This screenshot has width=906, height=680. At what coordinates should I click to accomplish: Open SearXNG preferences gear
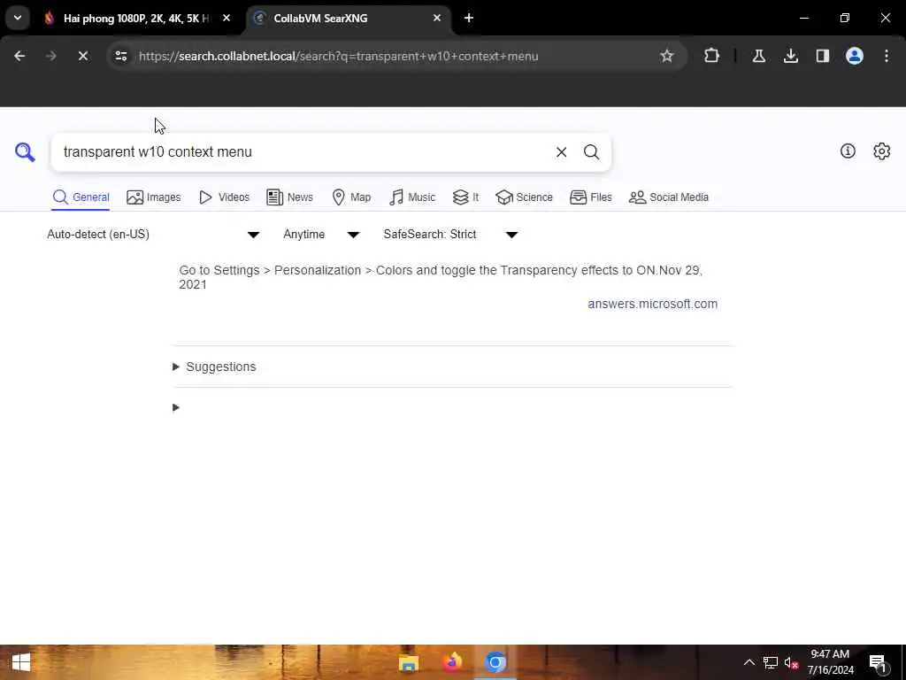click(881, 151)
